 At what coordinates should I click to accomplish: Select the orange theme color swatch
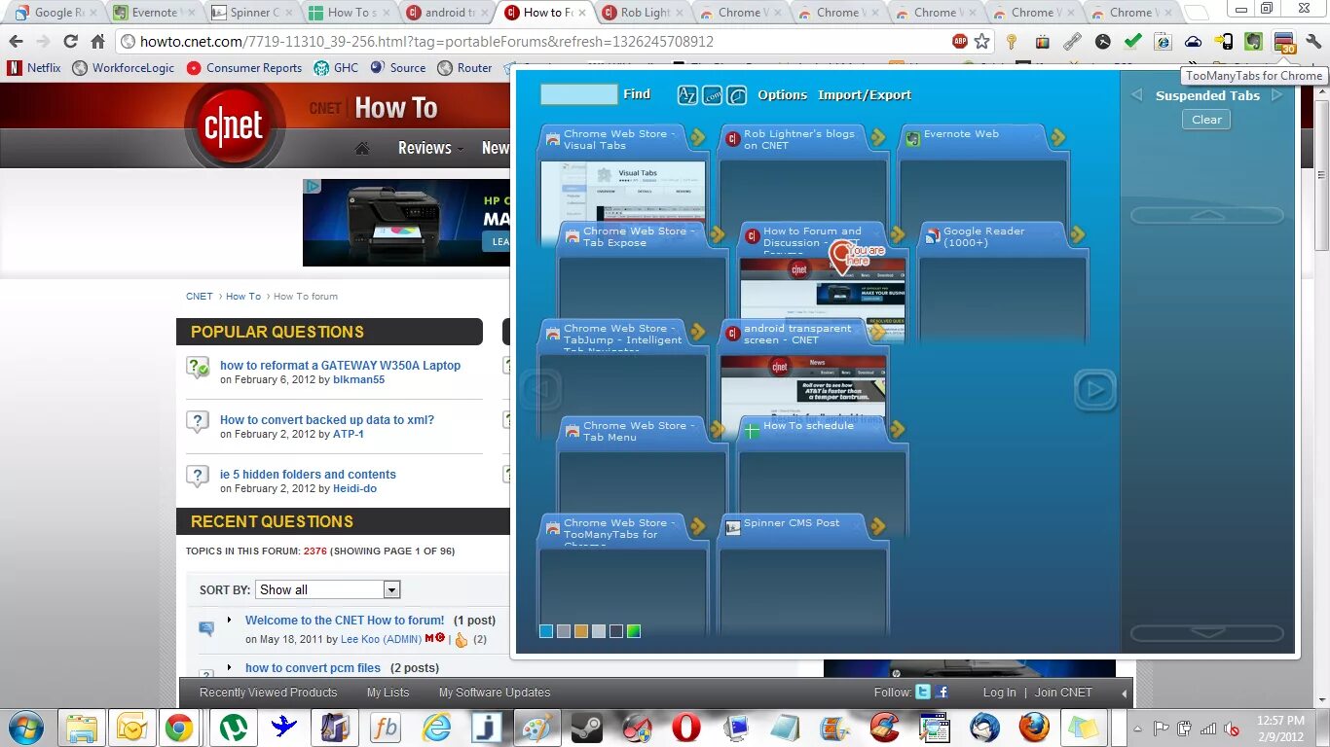581,631
